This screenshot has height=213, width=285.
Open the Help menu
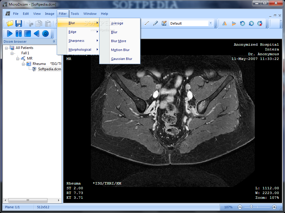coord(104,14)
